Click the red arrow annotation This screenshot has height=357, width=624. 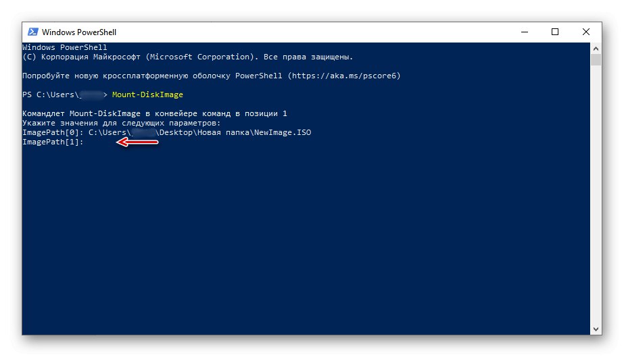[x=137, y=142]
